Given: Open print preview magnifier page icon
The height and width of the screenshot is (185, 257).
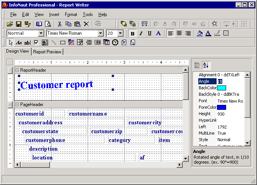Looking at the screenshot, I should click(48, 24).
